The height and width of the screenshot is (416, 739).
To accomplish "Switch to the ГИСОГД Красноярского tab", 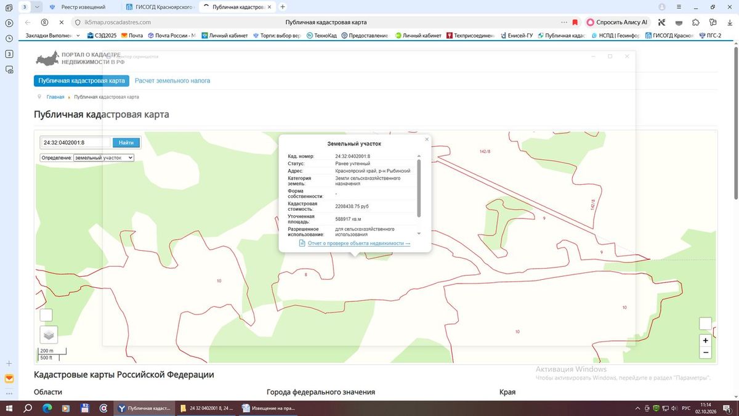I will [160, 7].
